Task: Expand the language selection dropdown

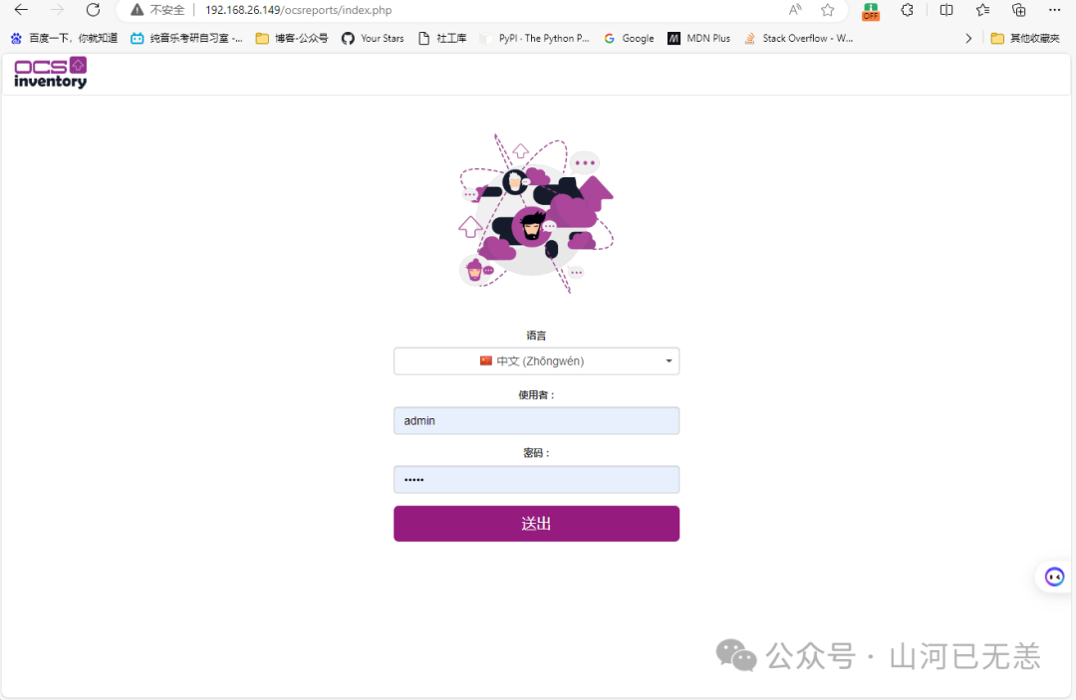Action: pos(537,361)
